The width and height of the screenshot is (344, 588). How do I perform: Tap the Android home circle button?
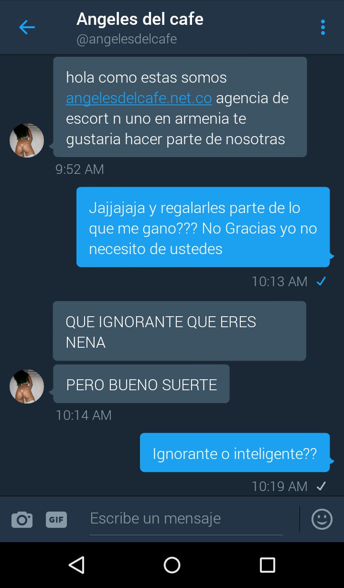(x=172, y=565)
